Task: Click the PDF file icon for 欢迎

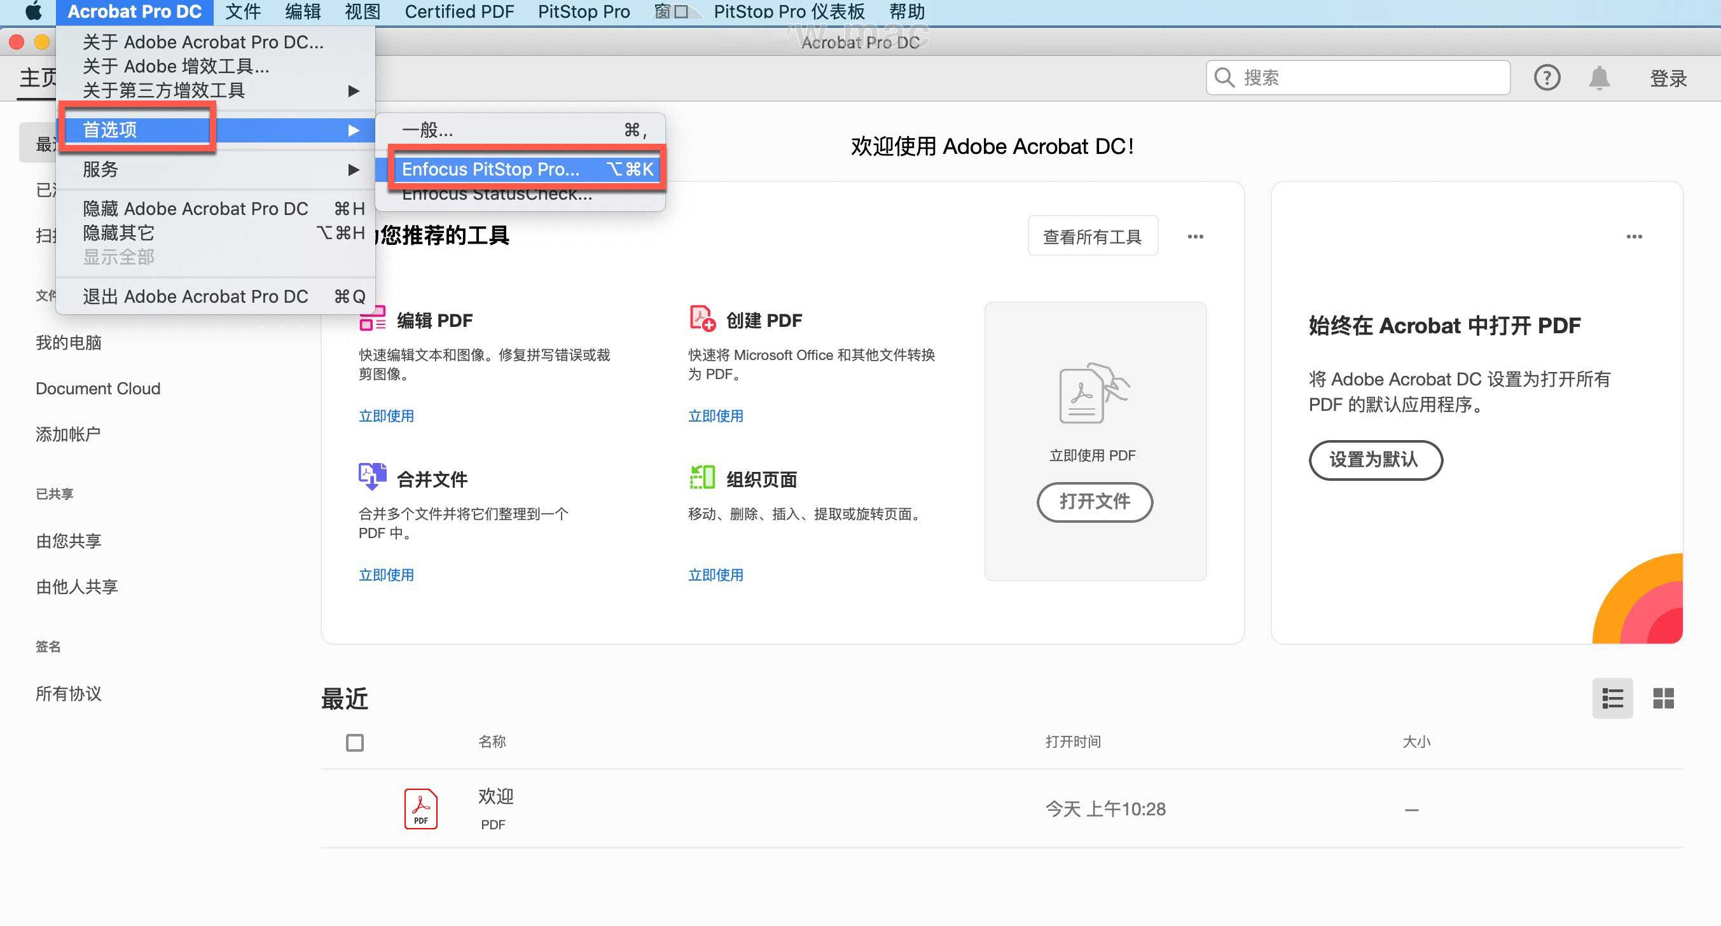Action: pyautogui.click(x=421, y=808)
